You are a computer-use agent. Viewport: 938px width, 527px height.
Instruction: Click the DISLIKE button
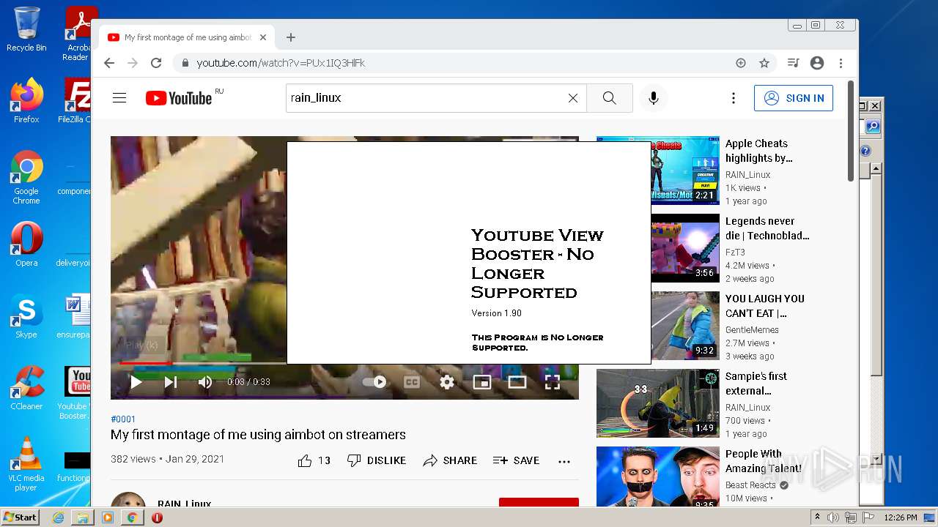point(377,460)
